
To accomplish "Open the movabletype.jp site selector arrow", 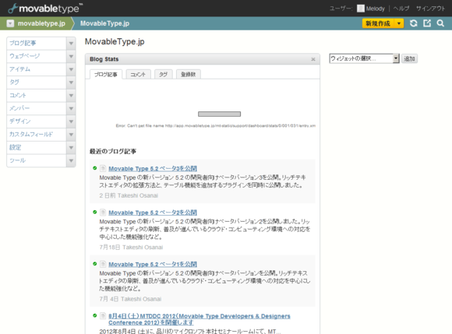I will pyautogui.click(x=10, y=23).
